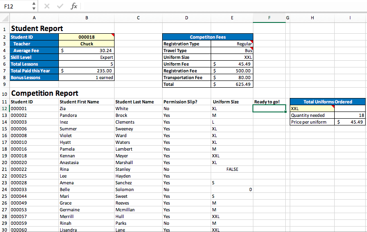Open the Name Box stepper arrows
The width and height of the screenshot is (367, 232).
click(34, 6)
